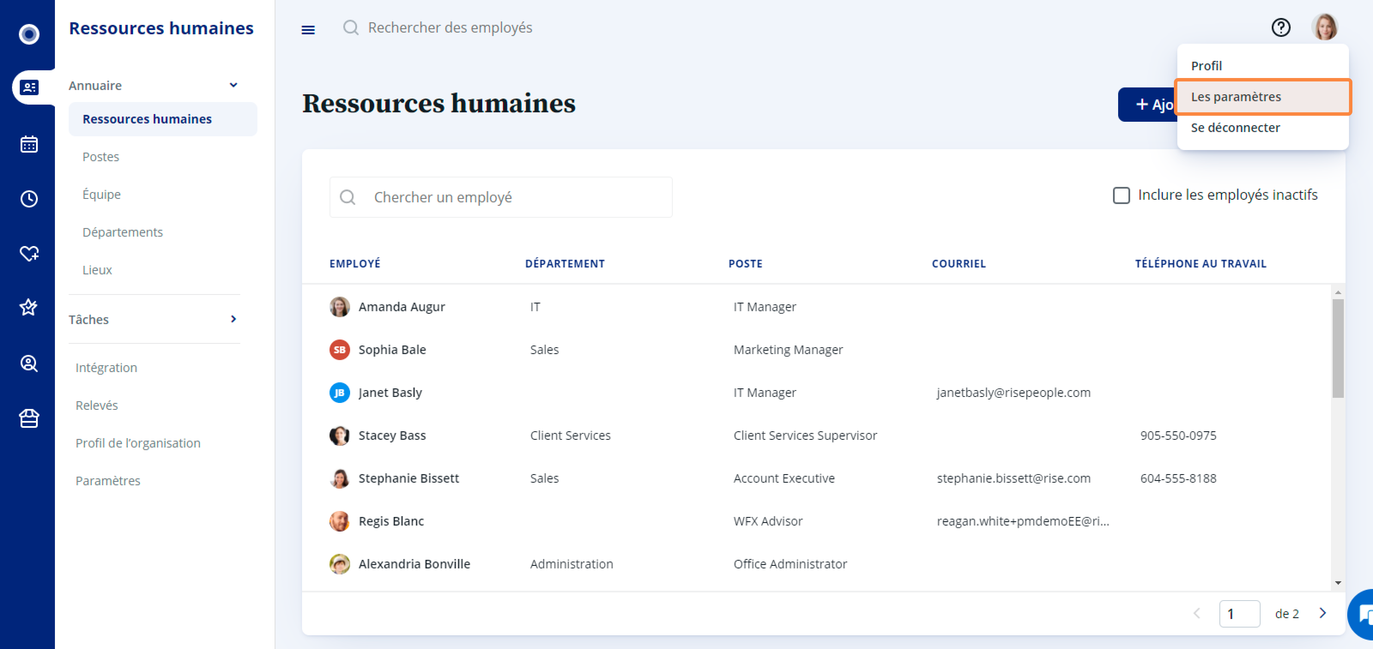Open Alexandria Bonville employee name
Screen dimensions: 1373x649
pyautogui.click(x=414, y=564)
